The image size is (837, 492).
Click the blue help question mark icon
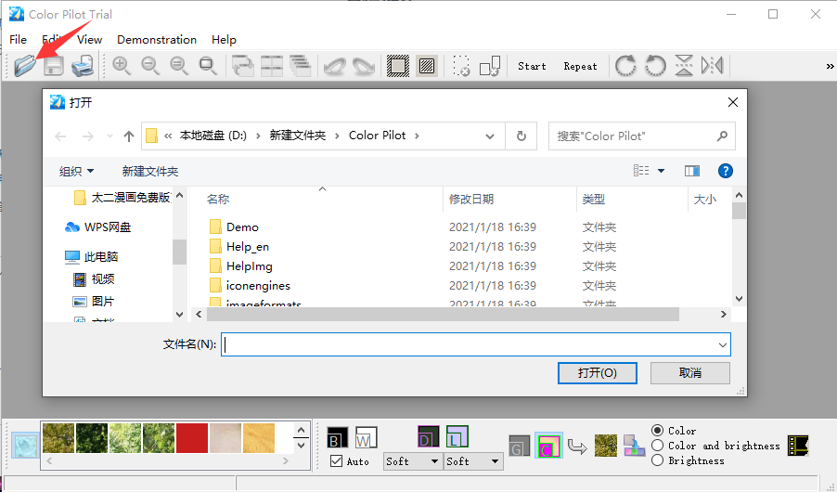725,171
